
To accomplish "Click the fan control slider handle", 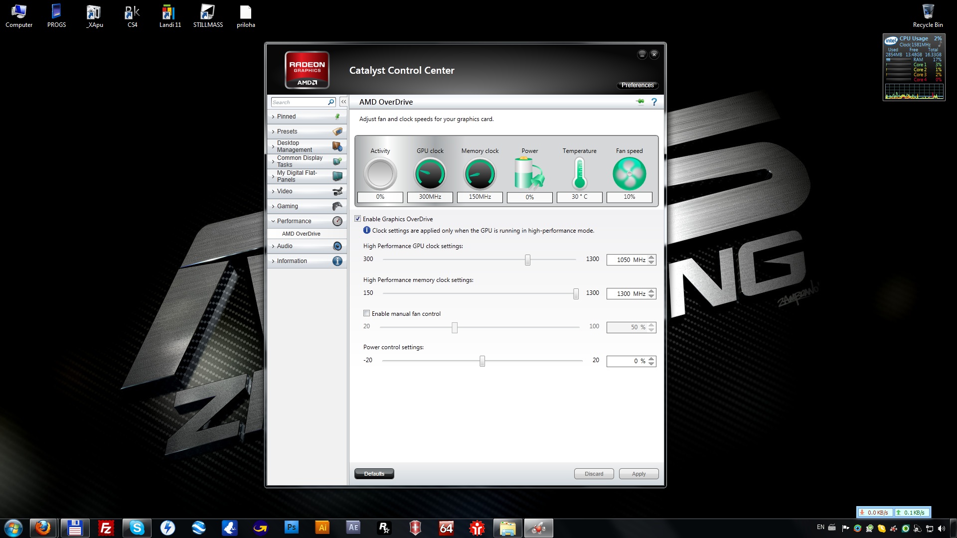I will pyautogui.click(x=455, y=328).
